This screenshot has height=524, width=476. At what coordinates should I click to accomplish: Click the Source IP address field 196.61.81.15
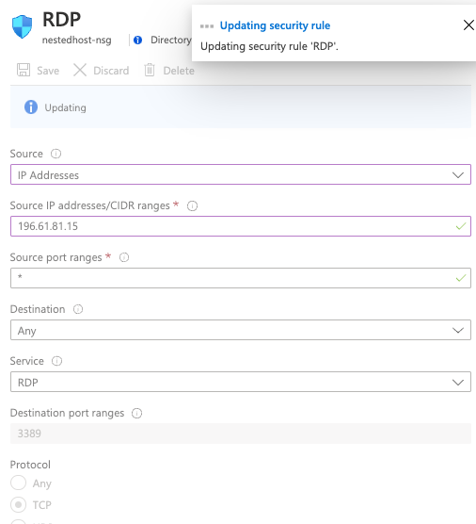241,226
